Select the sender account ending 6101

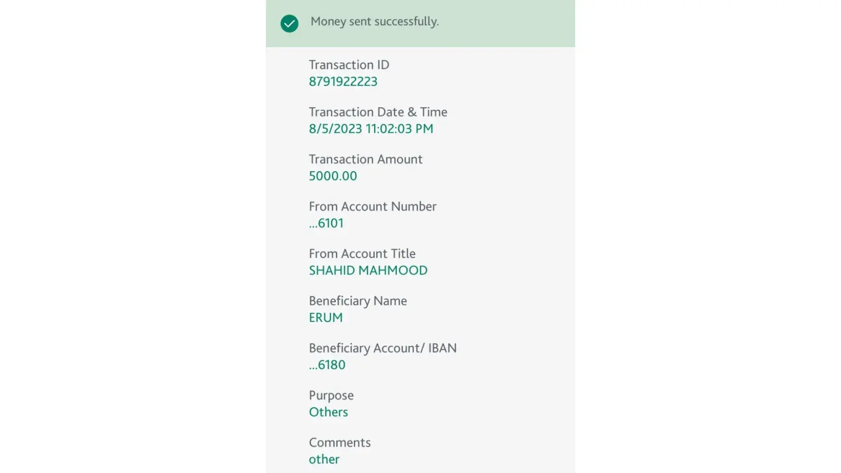(x=326, y=223)
